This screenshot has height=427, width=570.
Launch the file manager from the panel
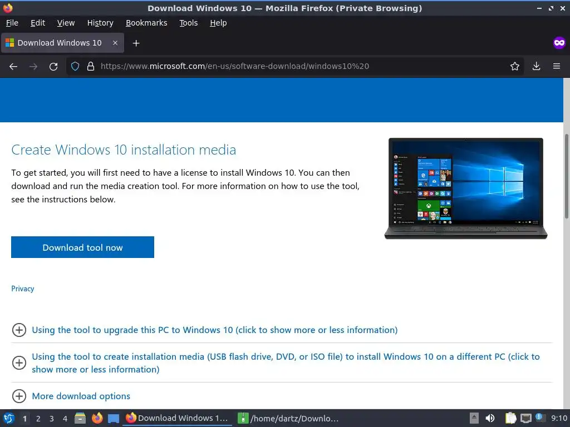tap(80, 418)
